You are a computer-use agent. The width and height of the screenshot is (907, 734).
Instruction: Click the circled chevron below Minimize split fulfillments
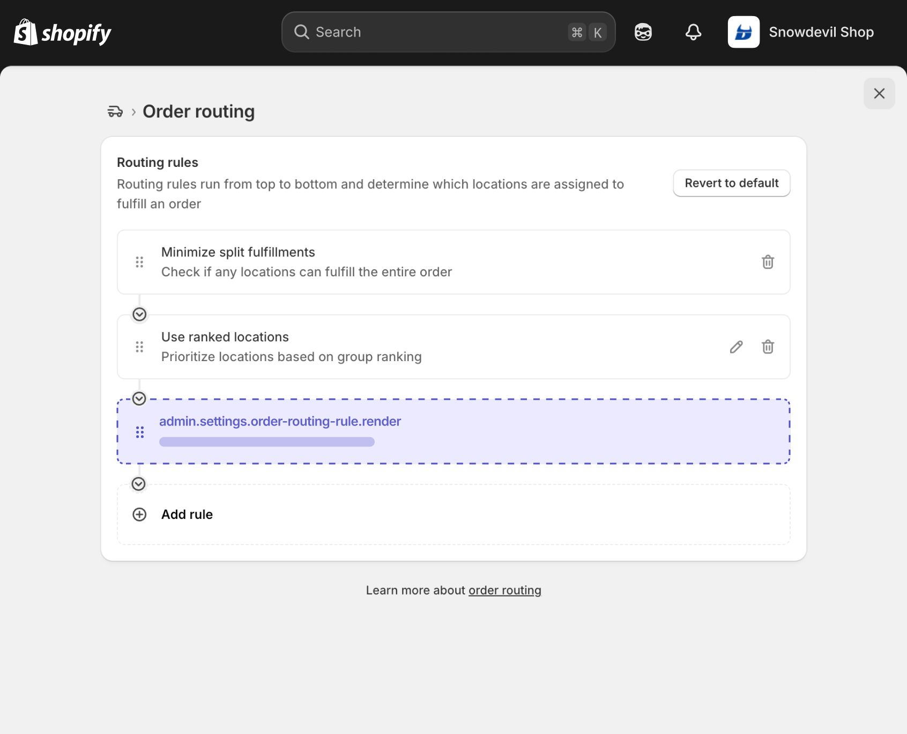click(139, 314)
